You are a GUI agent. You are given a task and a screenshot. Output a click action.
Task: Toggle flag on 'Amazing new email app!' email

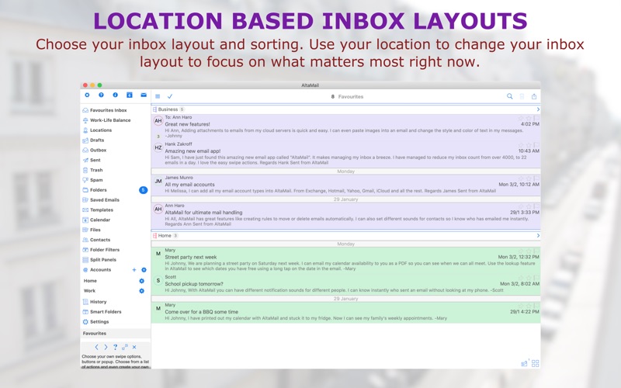pyautogui.click(x=536, y=145)
